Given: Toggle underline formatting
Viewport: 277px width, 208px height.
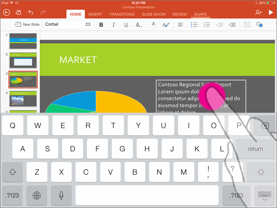Looking at the screenshot, I should (126, 25).
